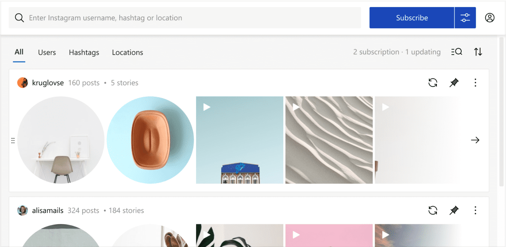
Task: Open more options for alisamails
Action: click(x=475, y=210)
